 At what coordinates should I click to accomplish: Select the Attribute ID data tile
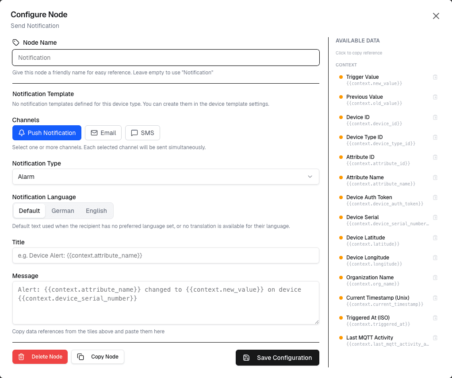388,160
